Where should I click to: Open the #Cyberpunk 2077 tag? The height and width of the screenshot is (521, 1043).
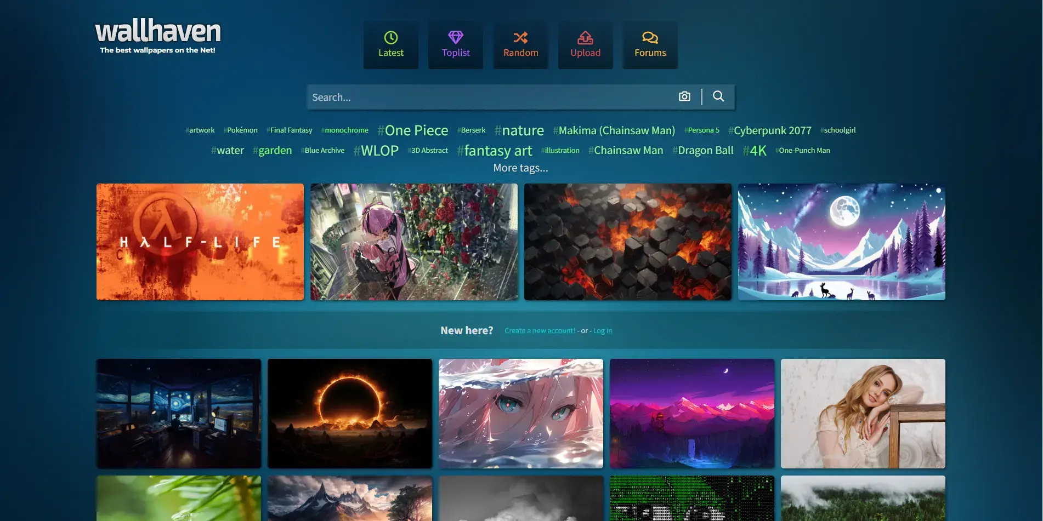pos(770,130)
